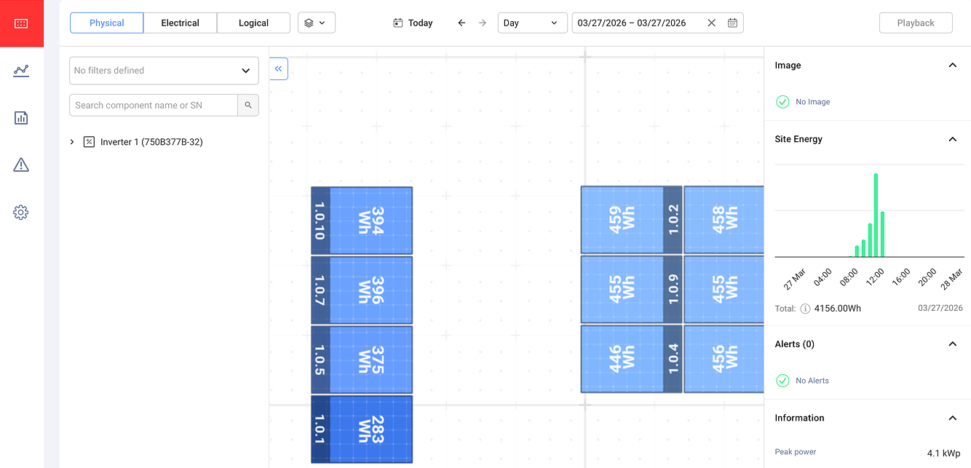Go to previous day arrow
Screen dimensions: 971x468
[461, 23]
